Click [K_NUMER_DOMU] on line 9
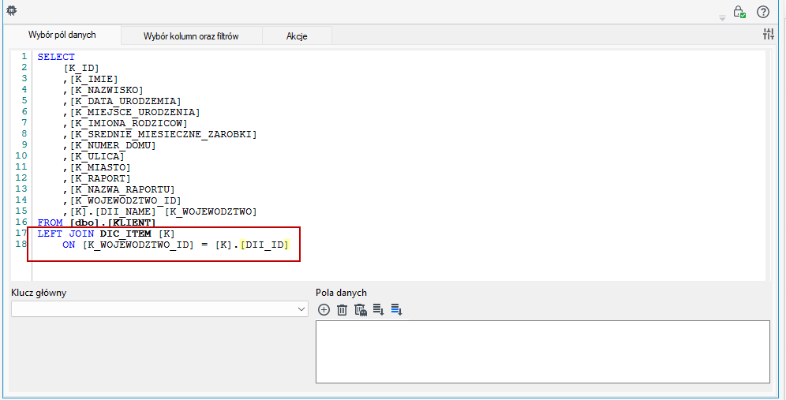The width and height of the screenshot is (786, 400). (113, 145)
